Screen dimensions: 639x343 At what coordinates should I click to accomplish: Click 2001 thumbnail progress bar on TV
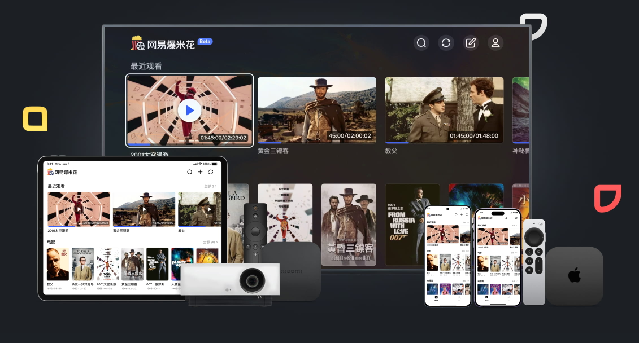(x=189, y=144)
